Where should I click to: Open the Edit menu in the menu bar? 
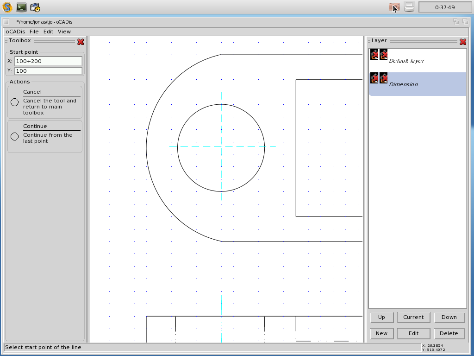point(48,32)
